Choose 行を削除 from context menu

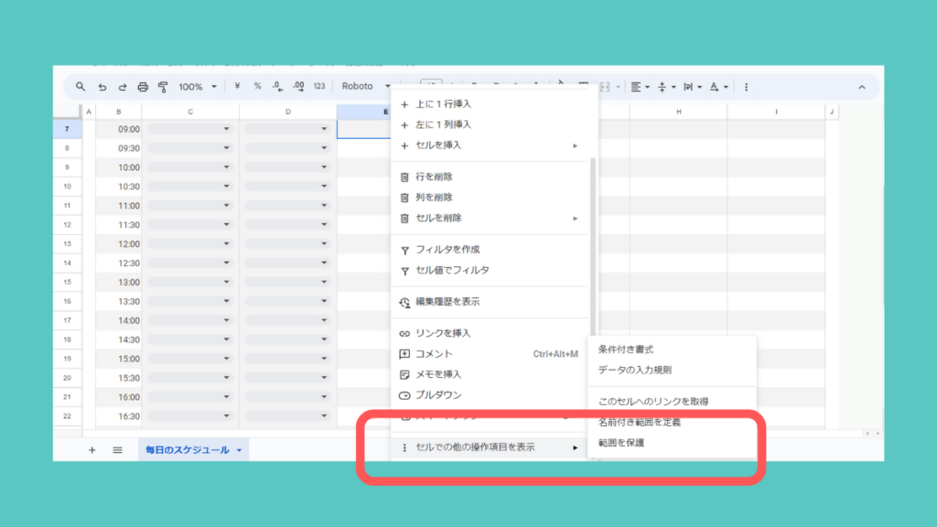tap(435, 177)
